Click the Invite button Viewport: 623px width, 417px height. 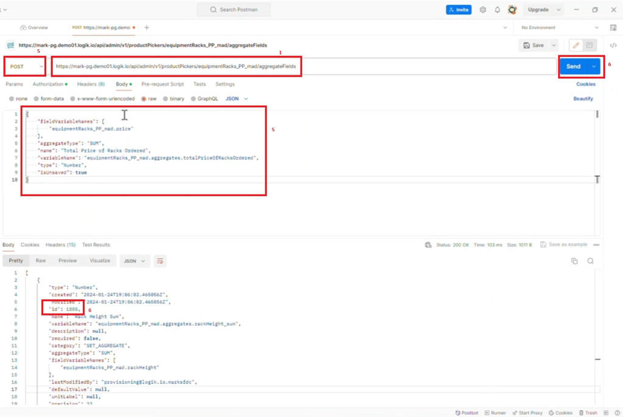point(459,10)
